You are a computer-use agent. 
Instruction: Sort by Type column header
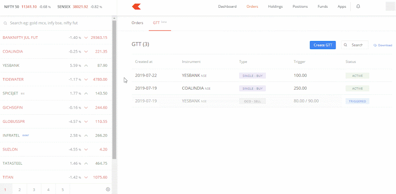pos(243,62)
